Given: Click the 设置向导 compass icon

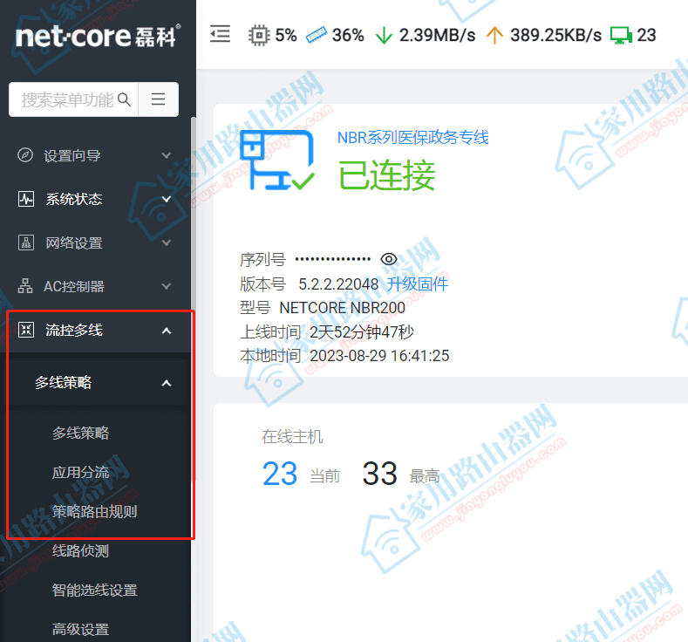Looking at the screenshot, I should click(x=25, y=155).
